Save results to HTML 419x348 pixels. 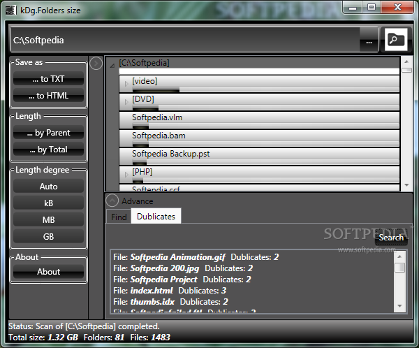point(48,96)
